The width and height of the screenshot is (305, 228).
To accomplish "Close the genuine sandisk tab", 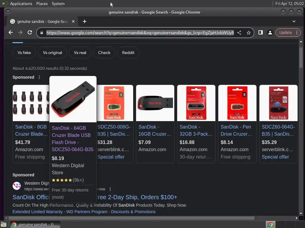I will point(73,21).
